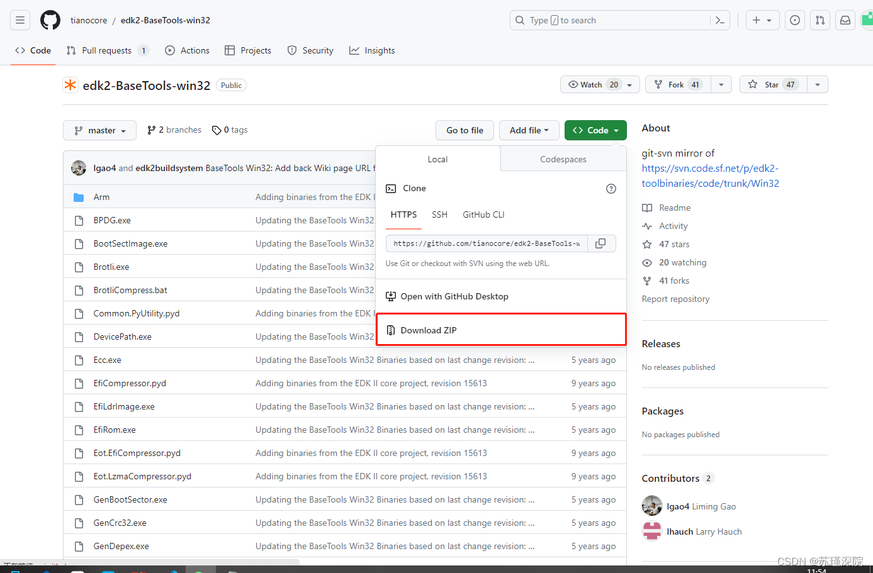The width and height of the screenshot is (873, 573).
Task: Open the command palette icon
Action: 720,20
